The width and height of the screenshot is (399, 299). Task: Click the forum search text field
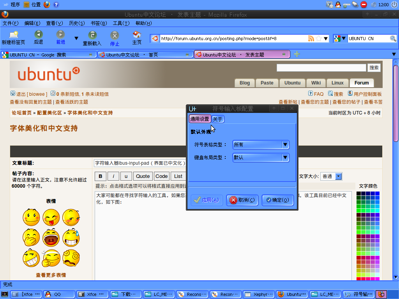pos(321,68)
